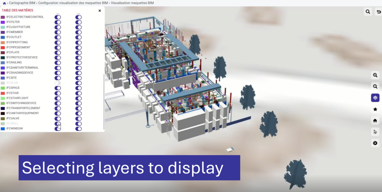The image size is (382, 192).
Task: Click the Visualisation maquettes BIM breadcrumb
Action: tap(132, 3)
